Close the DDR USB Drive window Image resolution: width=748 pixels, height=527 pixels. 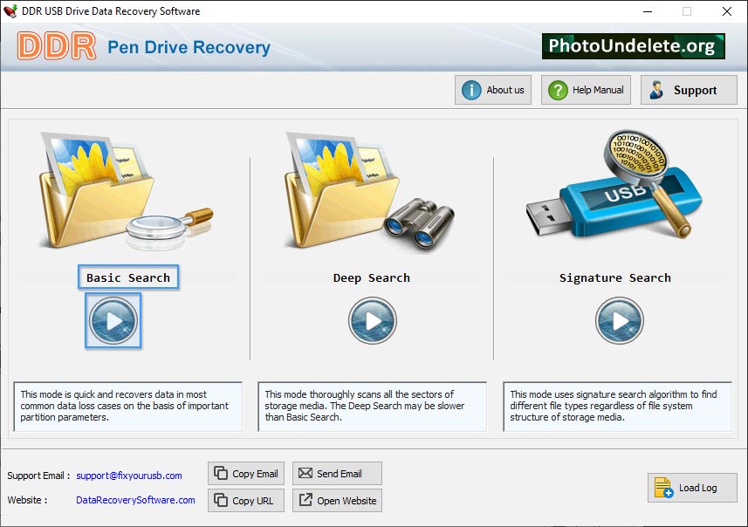point(726,11)
